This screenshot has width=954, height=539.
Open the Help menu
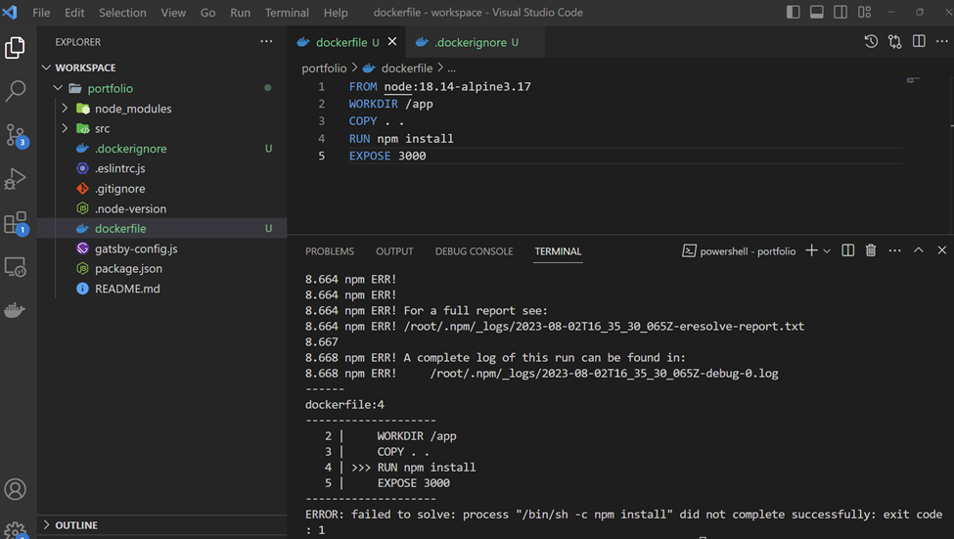coord(336,12)
